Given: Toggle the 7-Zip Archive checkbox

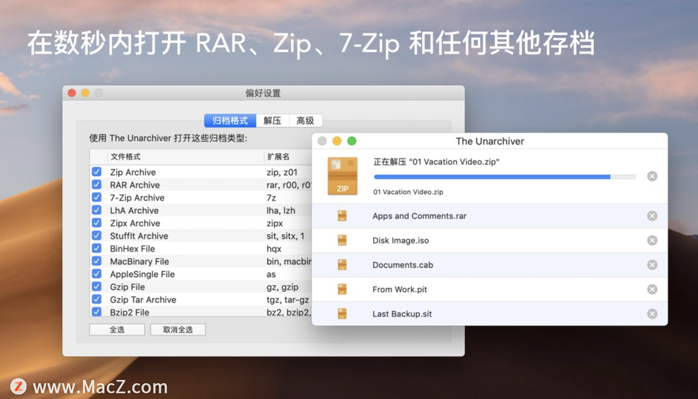Looking at the screenshot, I should [x=97, y=197].
